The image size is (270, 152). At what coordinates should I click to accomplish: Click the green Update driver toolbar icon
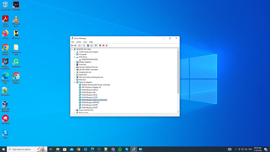pyautogui.click(x=100, y=46)
